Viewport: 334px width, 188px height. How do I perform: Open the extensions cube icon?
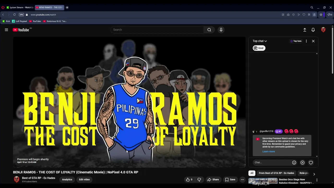[x=321, y=15]
